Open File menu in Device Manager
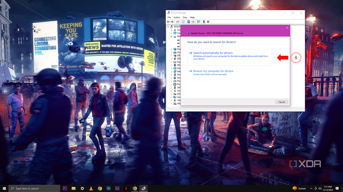Image resolution: width=343 pixels, height=192 pixels. (169, 17)
